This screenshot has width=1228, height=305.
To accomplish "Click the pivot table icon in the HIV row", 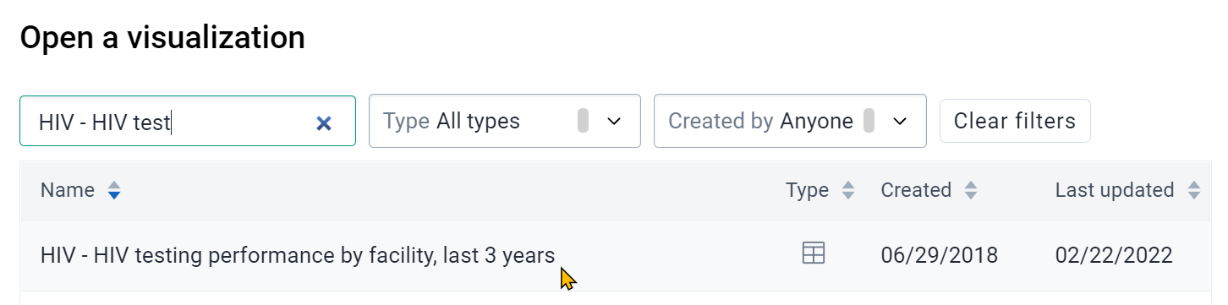I will [x=813, y=253].
